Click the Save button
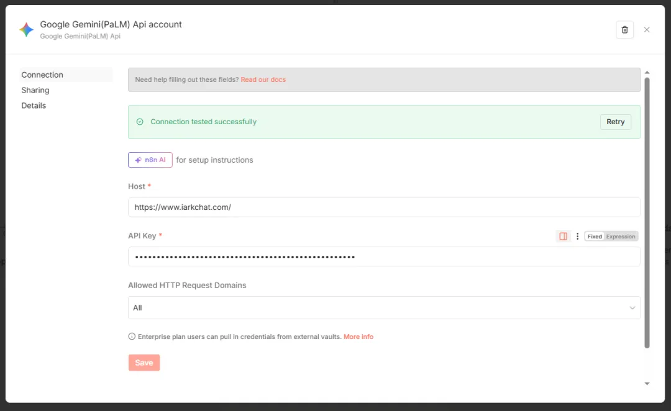This screenshot has width=671, height=411. tap(144, 363)
